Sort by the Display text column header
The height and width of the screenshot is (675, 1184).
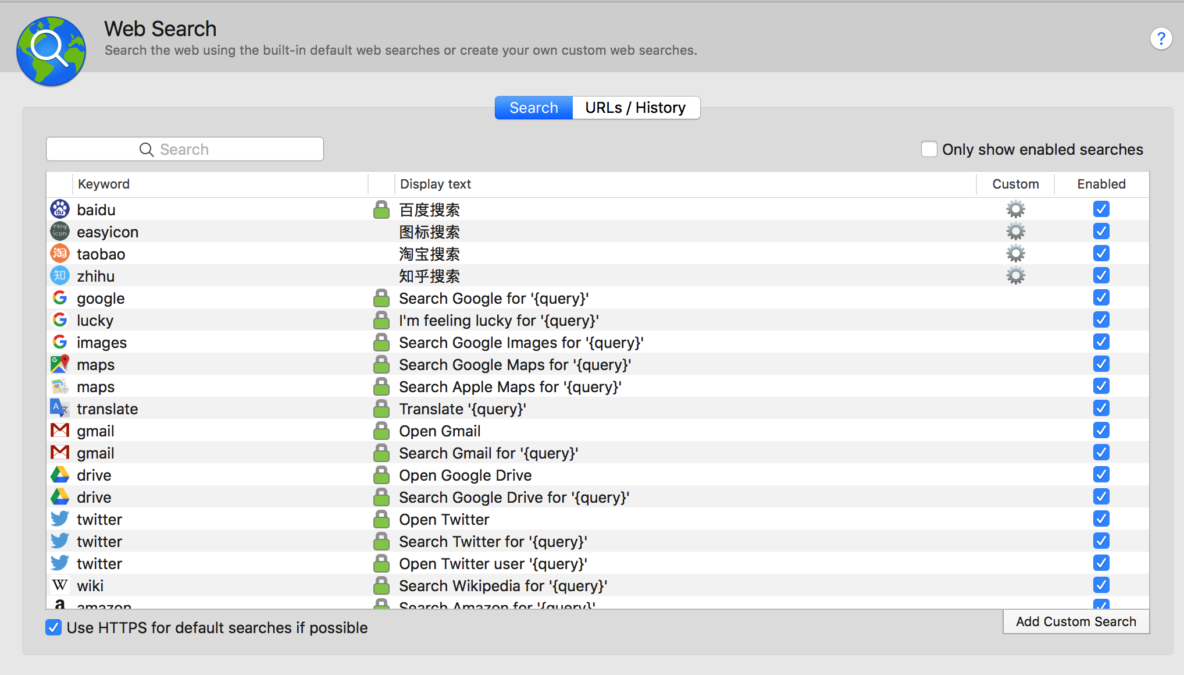tap(685, 184)
